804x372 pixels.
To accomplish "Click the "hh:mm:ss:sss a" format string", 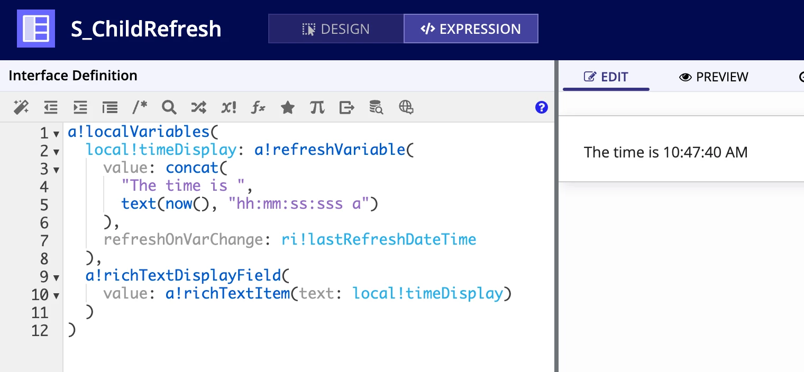I will (299, 203).
